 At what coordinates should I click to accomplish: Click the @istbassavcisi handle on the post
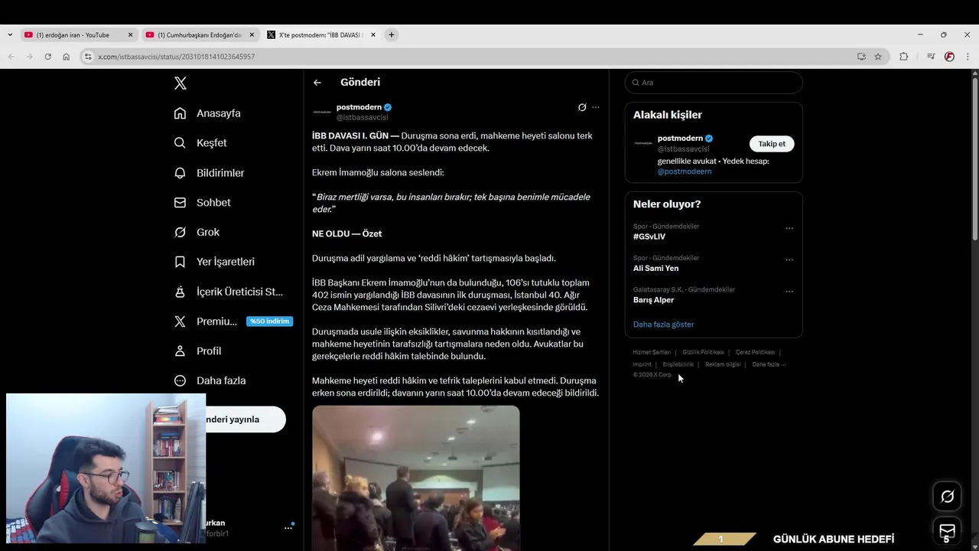[363, 118]
